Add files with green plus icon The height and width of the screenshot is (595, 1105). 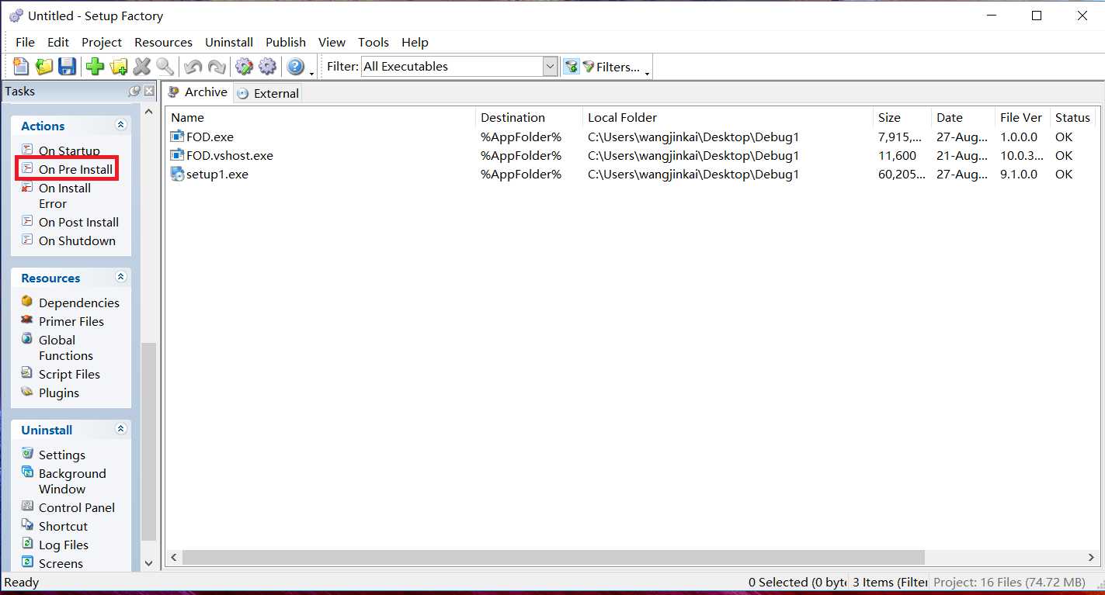click(x=96, y=67)
